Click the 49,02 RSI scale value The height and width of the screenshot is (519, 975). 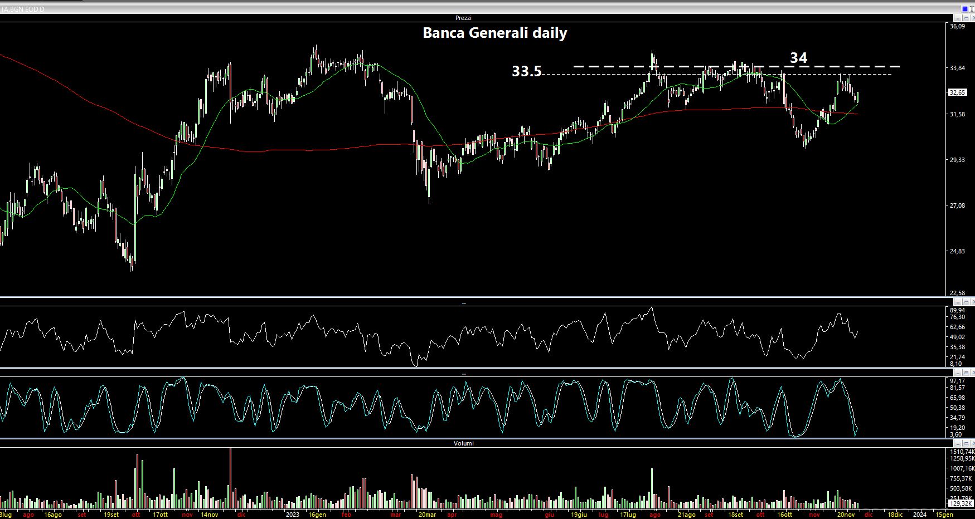[957, 337]
